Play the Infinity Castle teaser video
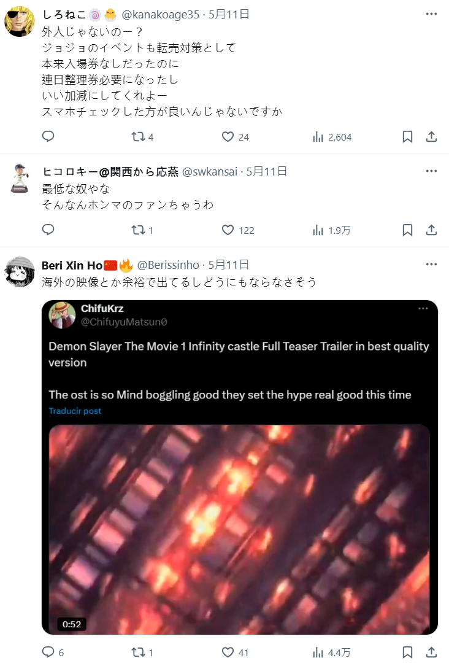Screen dimensions: 449x666 coord(239,529)
